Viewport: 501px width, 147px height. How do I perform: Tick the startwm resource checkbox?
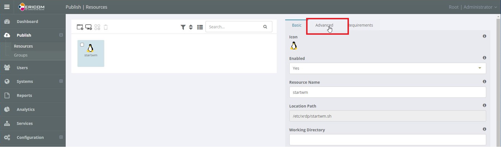pyautogui.click(x=82, y=45)
